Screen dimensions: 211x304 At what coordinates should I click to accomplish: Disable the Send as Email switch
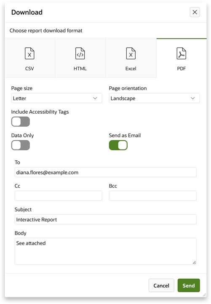(118, 145)
